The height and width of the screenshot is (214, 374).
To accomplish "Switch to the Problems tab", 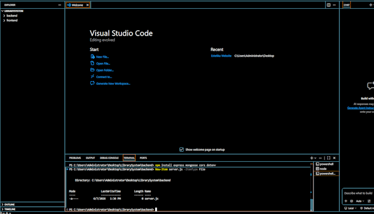I will click(75, 158).
